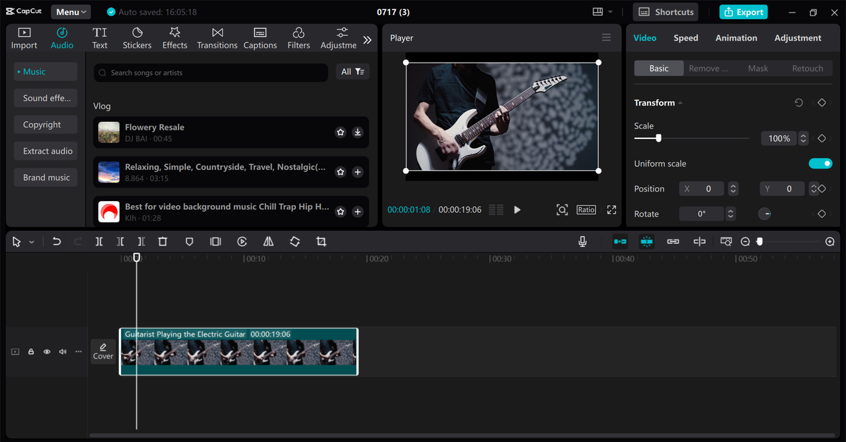
Task: Preview the Flowery Resale track thumbnail
Action: pyautogui.click(x=109, y=132)
